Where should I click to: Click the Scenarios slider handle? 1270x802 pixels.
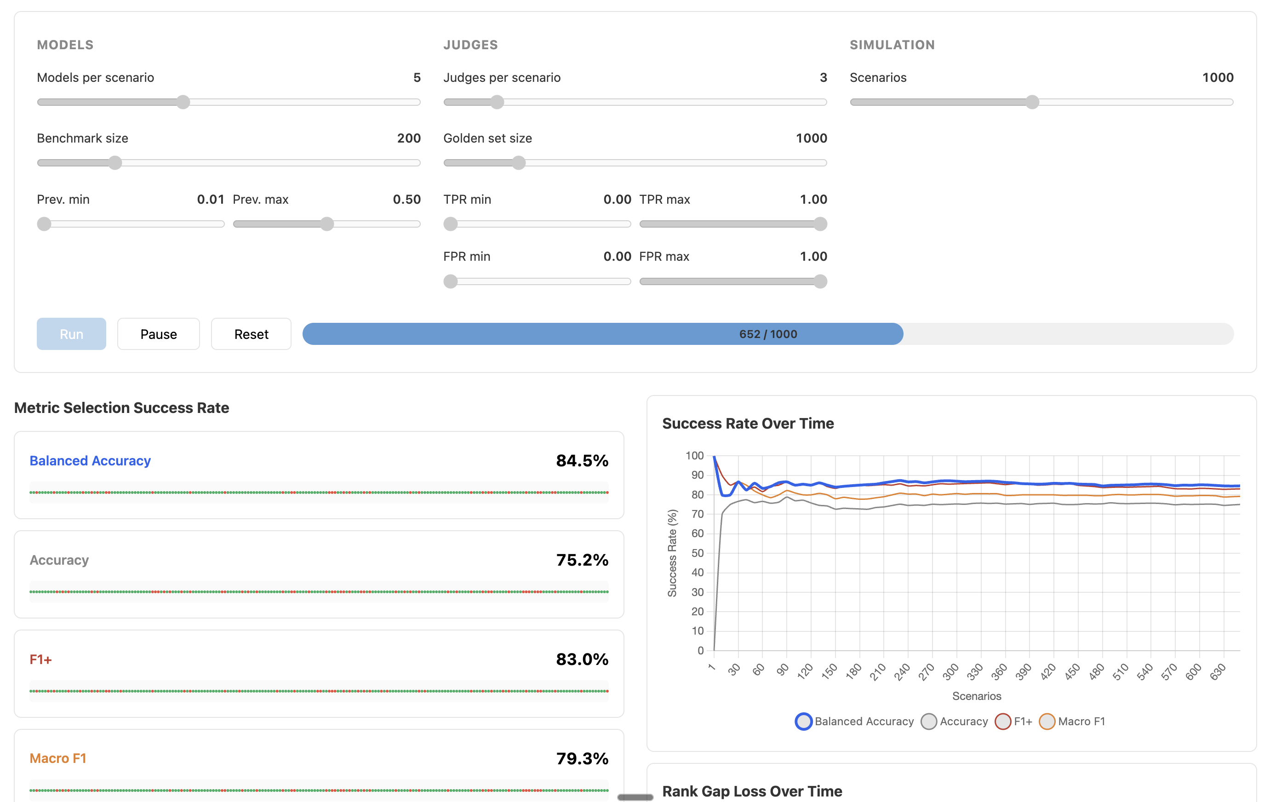point(1032,103)
